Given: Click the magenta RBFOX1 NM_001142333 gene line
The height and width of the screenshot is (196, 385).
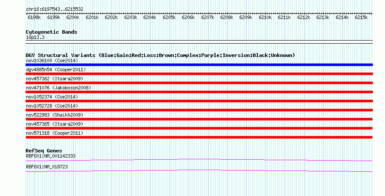Looking at the screenshot, I should pos(199,160).
